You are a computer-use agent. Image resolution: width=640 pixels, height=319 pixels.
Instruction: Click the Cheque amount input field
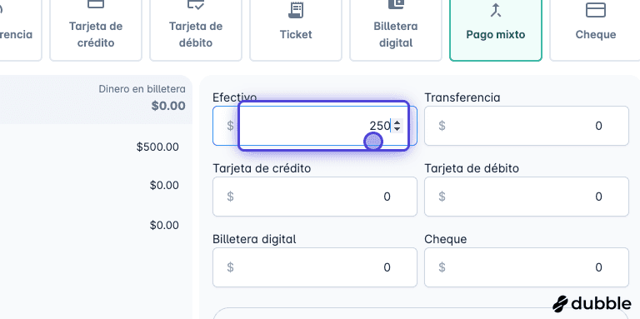coord(527,267)
